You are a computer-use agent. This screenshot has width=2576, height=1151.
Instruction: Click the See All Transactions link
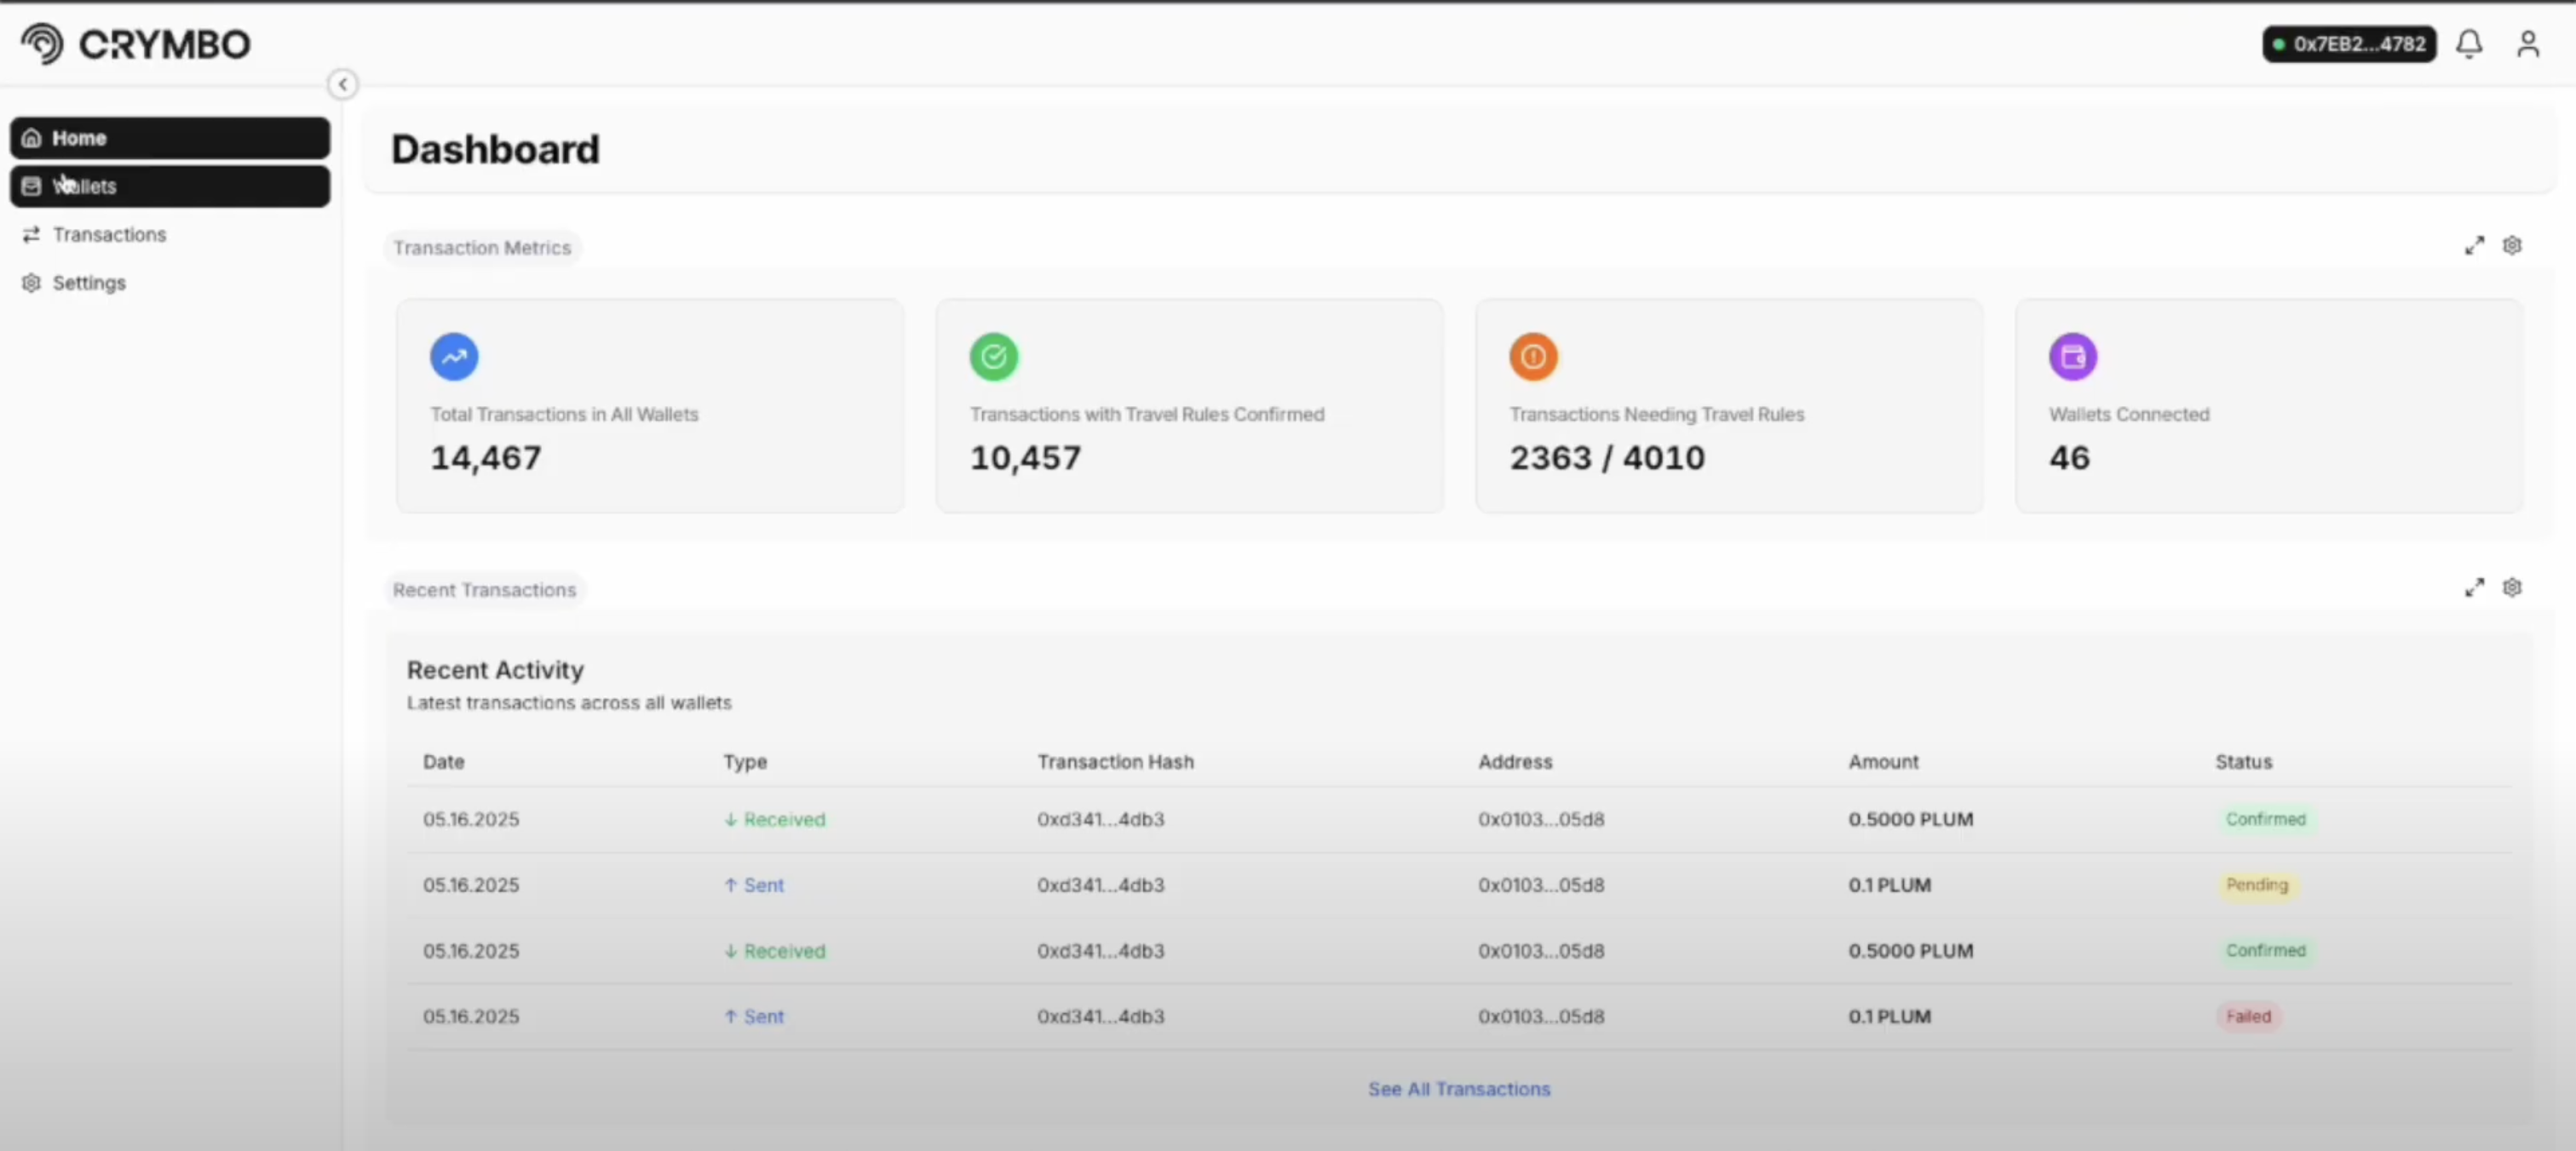1459,1089
